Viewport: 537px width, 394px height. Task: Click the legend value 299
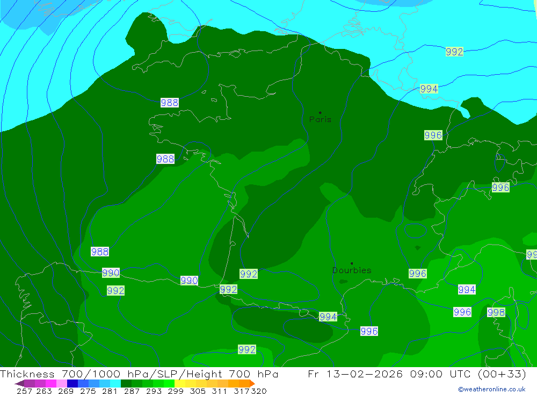click(176, 391)
